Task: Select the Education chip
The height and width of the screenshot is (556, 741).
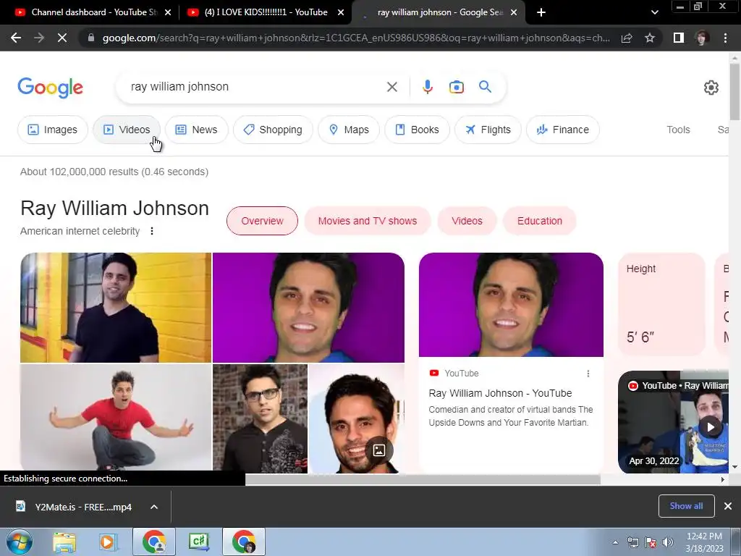Action: click(540, 221)
